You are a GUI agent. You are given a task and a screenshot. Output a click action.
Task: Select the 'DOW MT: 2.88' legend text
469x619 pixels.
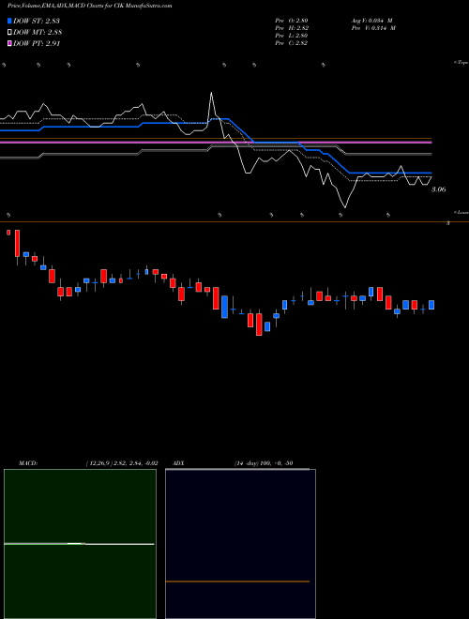click(38, 33)
